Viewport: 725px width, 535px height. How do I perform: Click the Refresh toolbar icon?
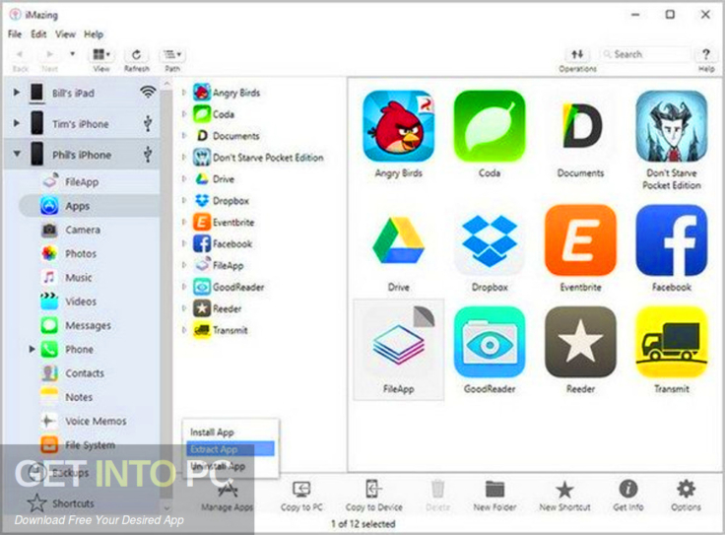(x=136, y=54)
